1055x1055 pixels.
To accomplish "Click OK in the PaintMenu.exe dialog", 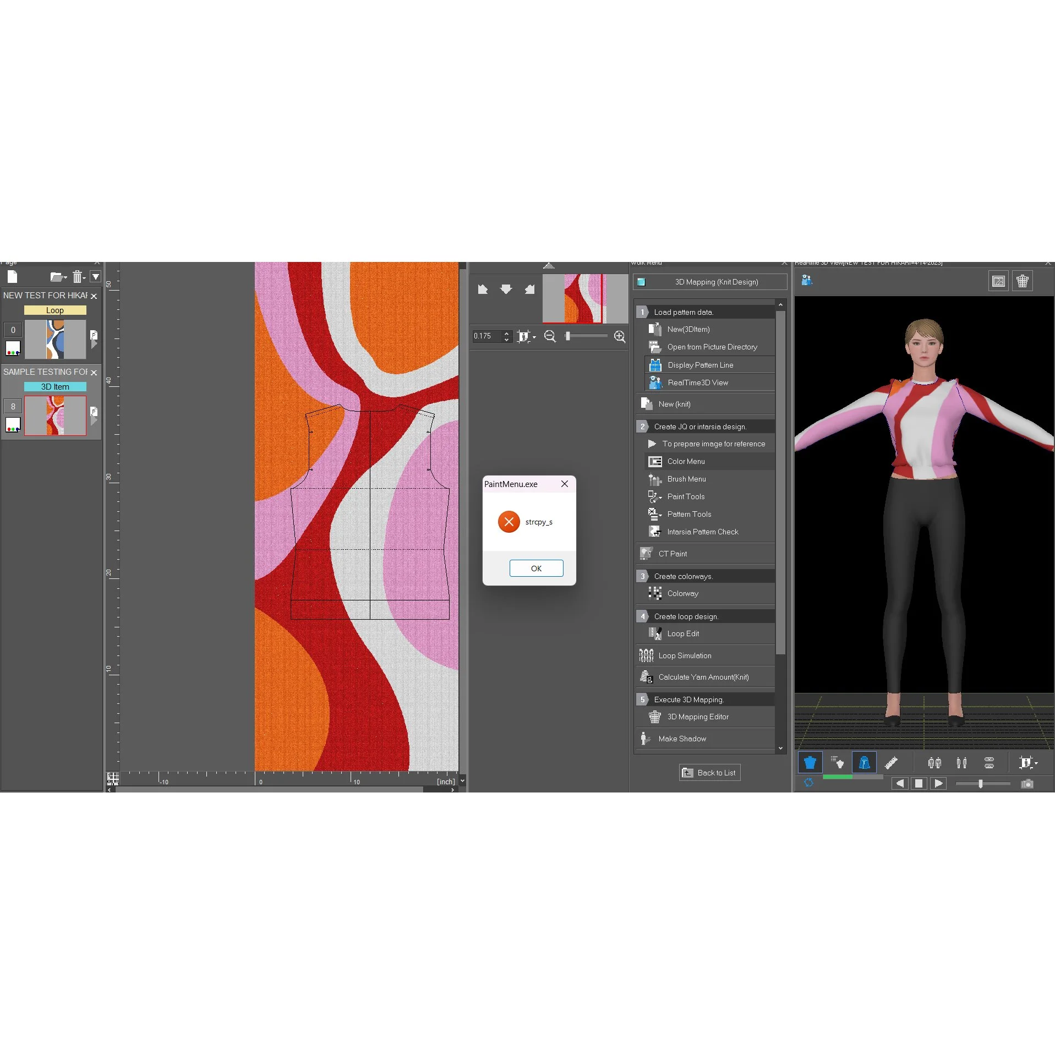I will [536, 569].
